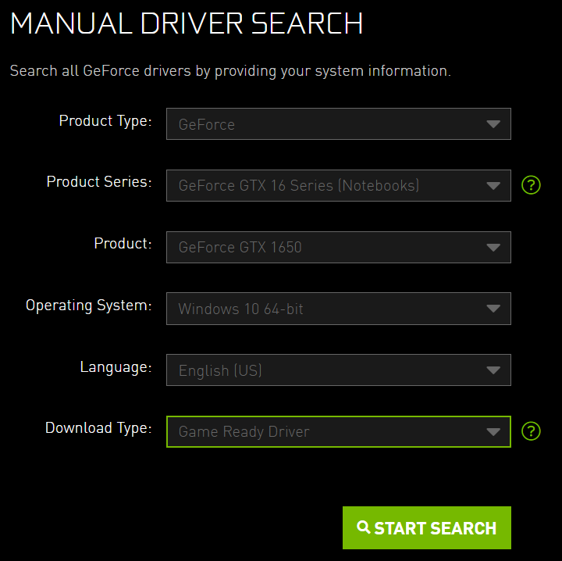Click the START SEARCH button
Viewport: 562px width, 561px height.
tap(426, 527)
